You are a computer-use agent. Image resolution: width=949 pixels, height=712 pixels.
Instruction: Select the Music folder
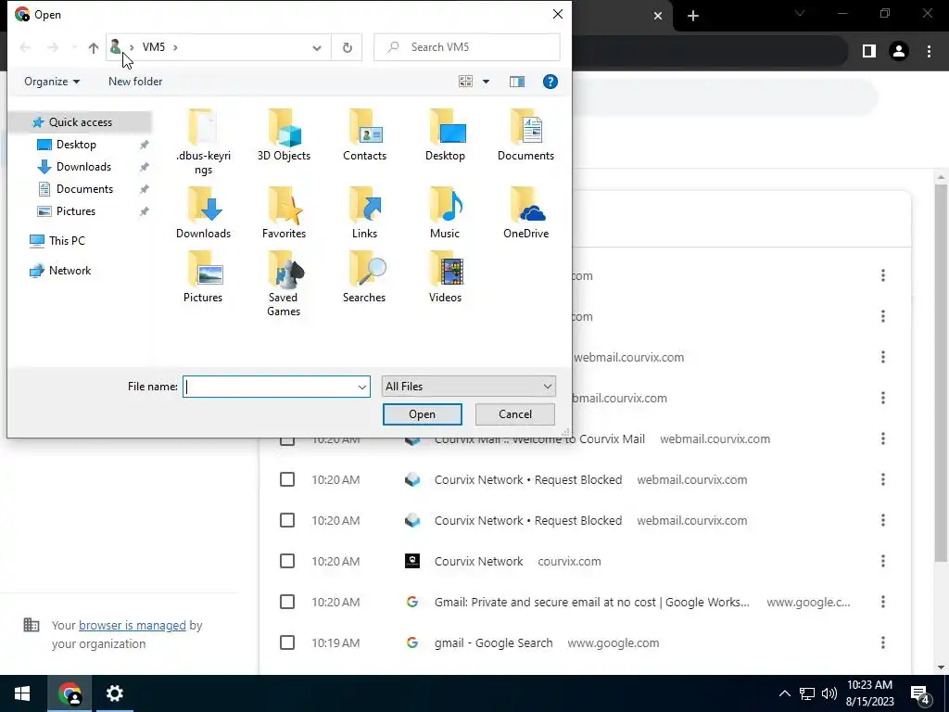445,213
